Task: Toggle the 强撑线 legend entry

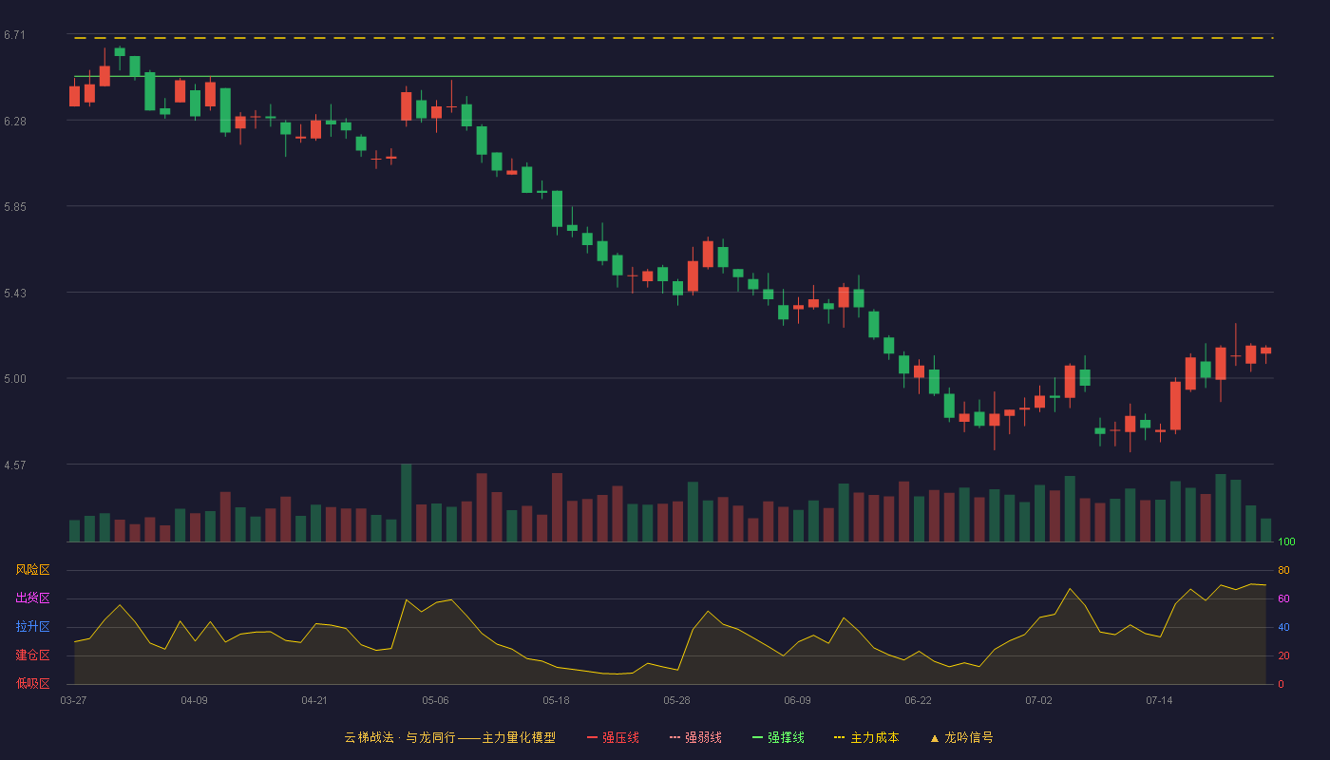Action: click(x=778, y=737)
